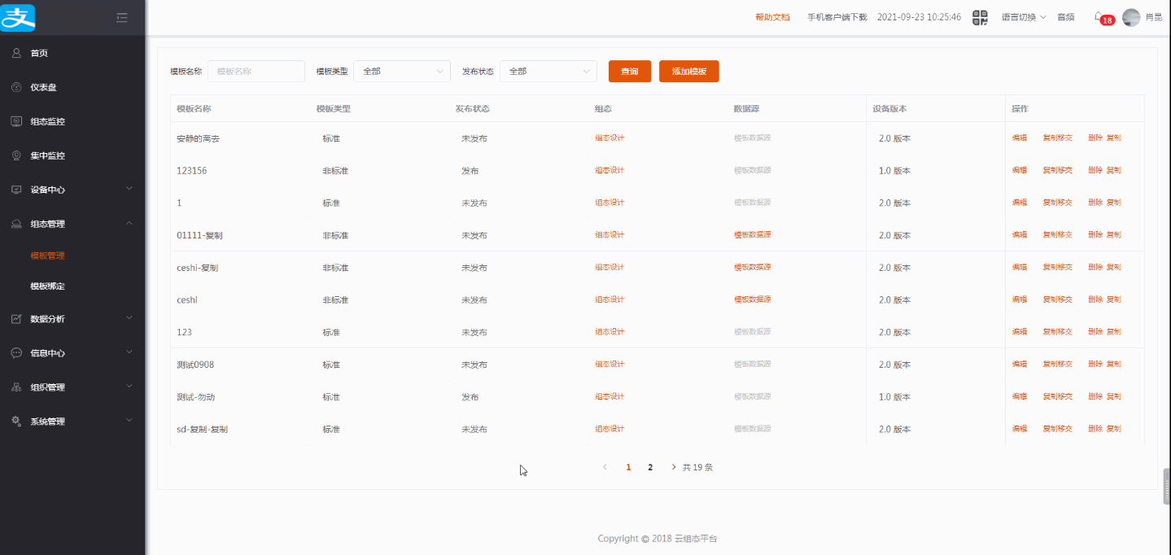The width and height of the screenshot is (1171, 555).
Task: Click template name 测试0908
Action: (x=195, y=365)
